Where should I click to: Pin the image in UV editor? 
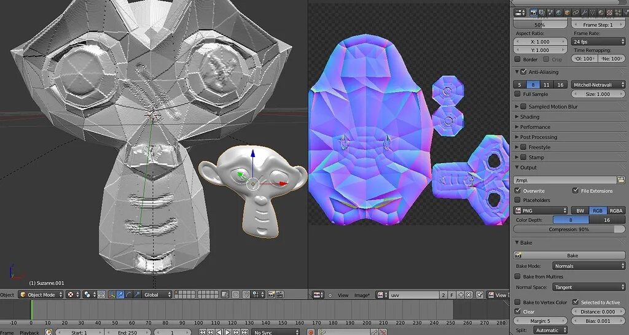[x=479, y=295]
